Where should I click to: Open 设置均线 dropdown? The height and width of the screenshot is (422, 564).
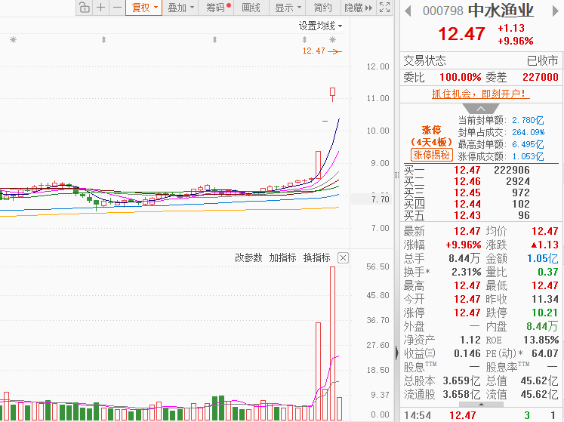pos(320,26)
